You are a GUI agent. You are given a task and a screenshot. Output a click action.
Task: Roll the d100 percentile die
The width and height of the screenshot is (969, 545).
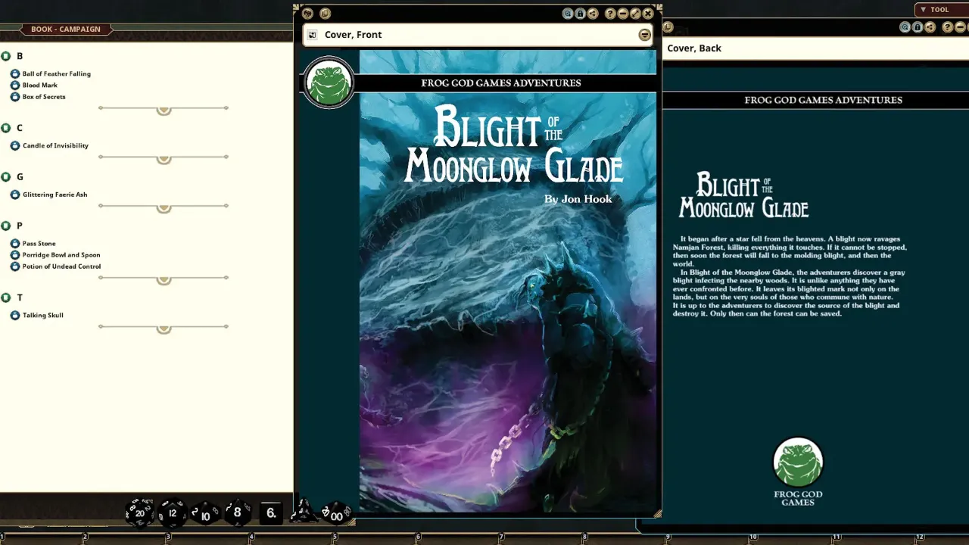(337, 514)
